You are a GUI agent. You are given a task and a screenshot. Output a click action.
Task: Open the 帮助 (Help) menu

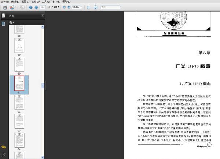point(66,1)
